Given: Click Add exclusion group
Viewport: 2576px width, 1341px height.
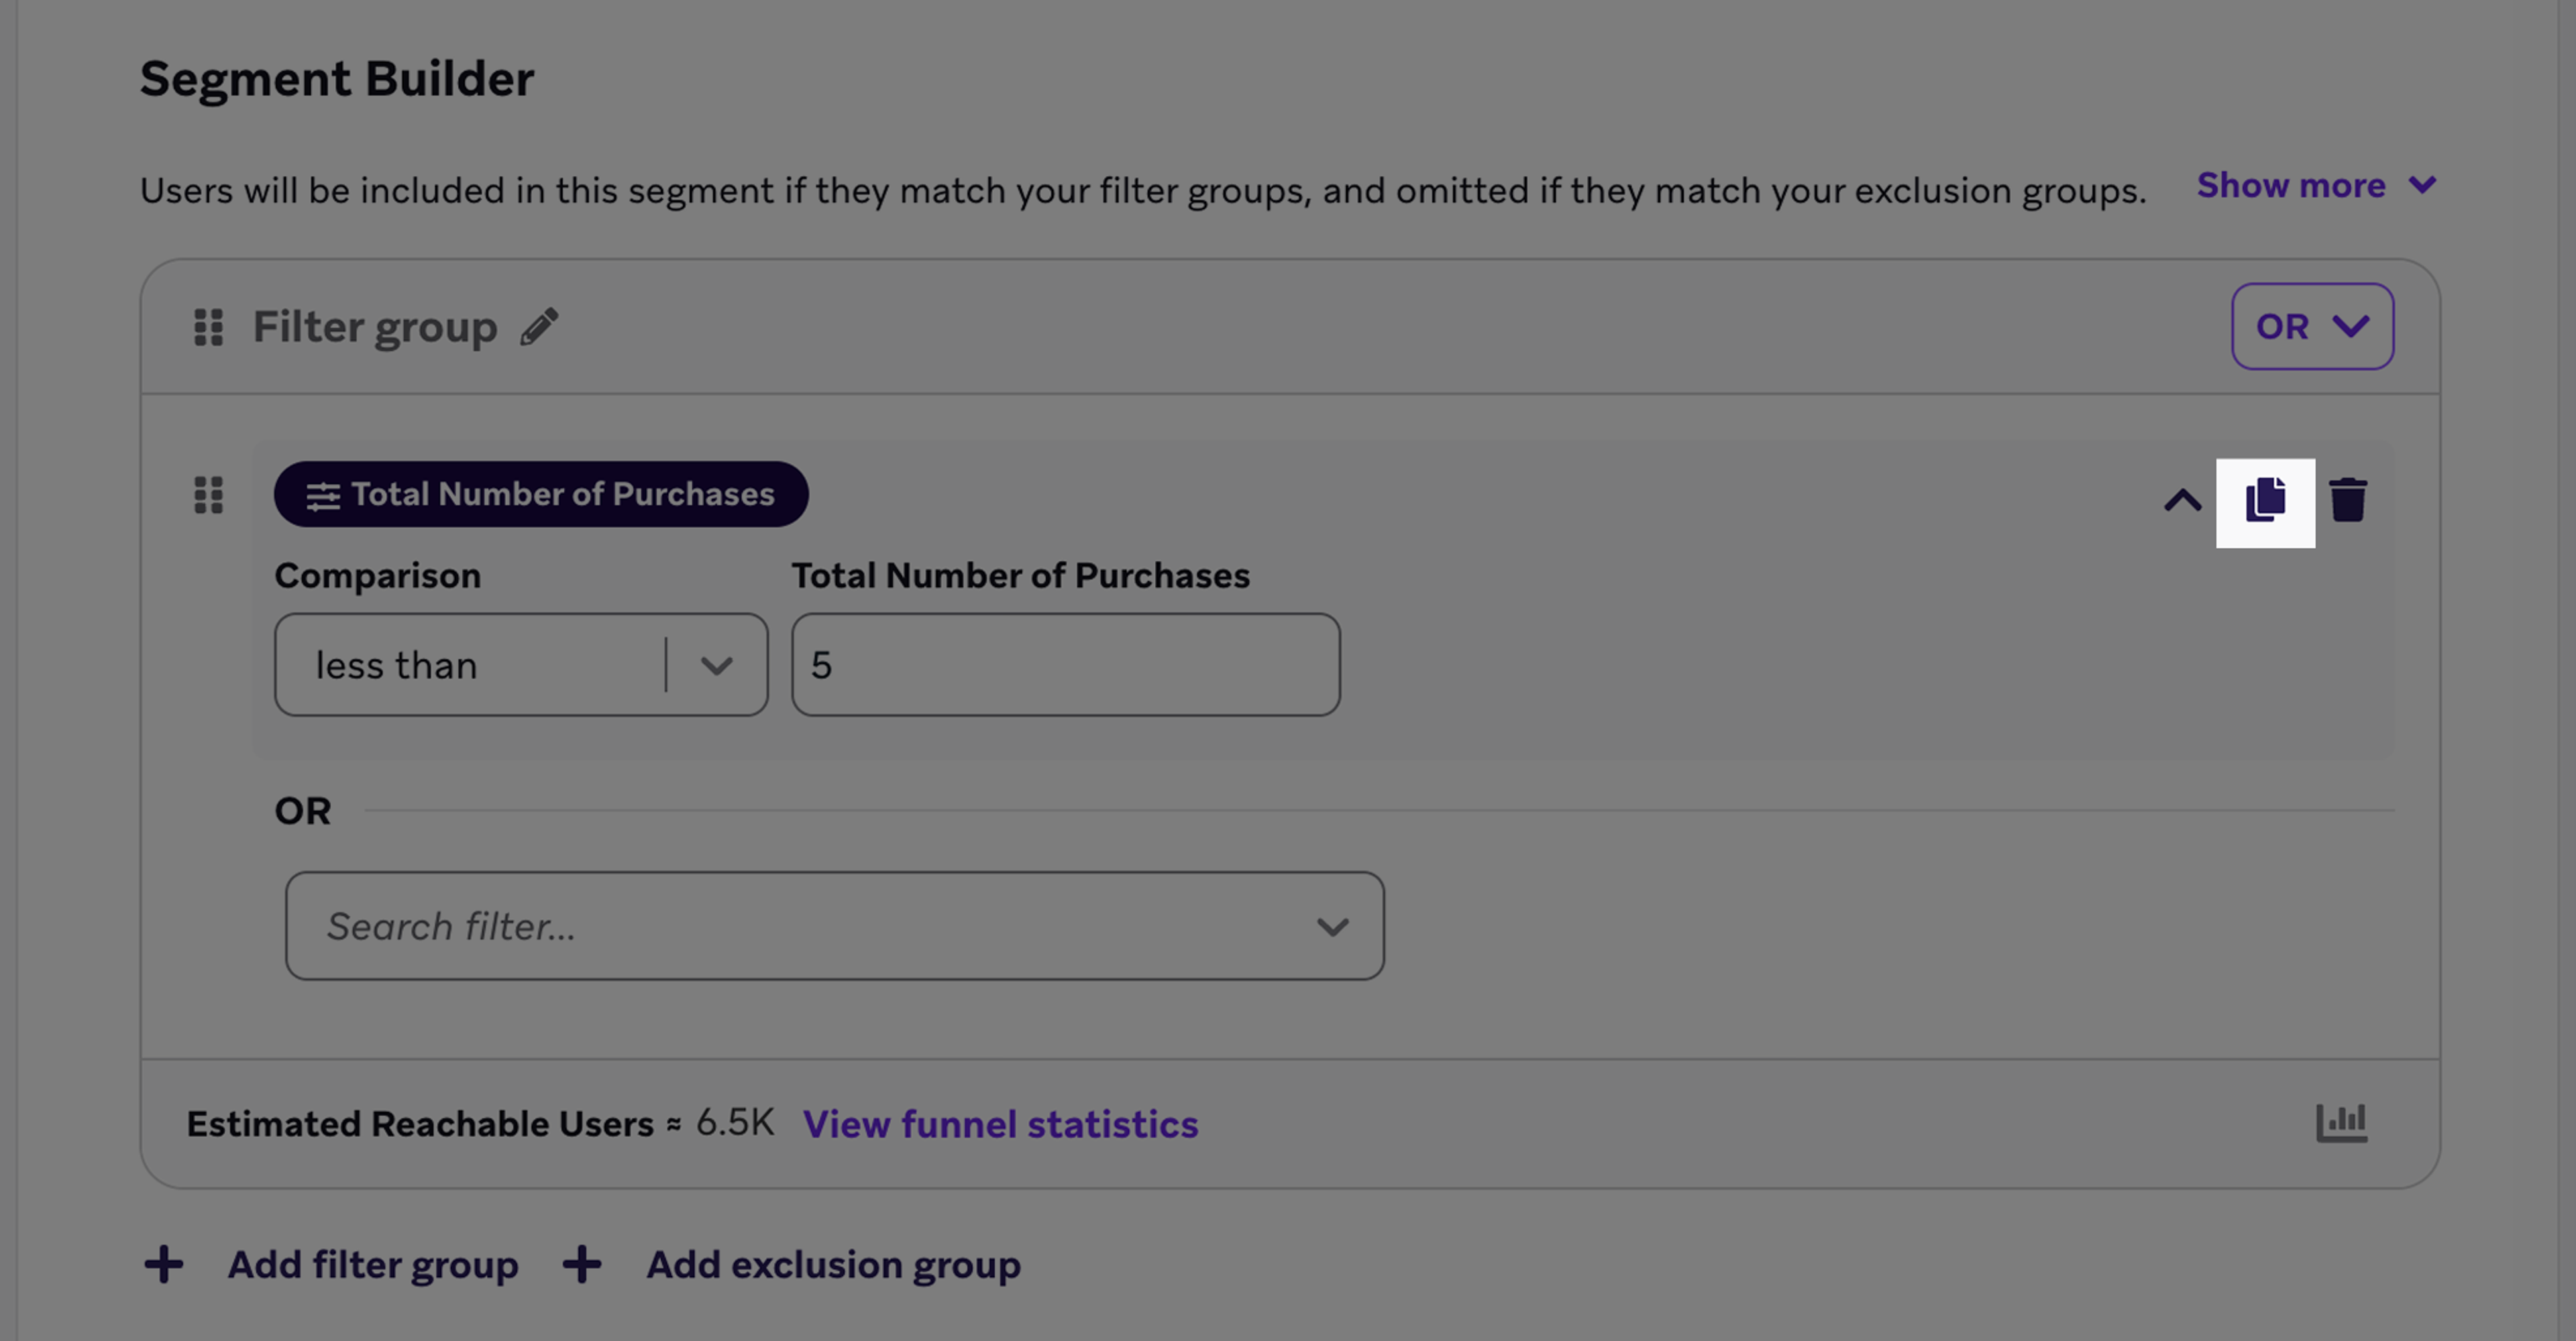Looking at the screenshot, I should [833, 1264].
